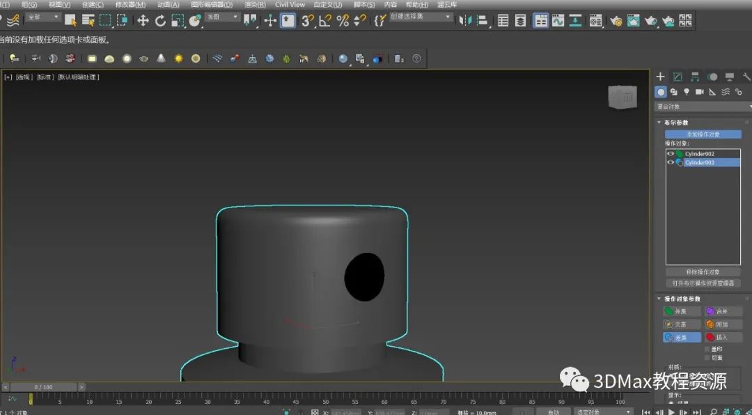Viewport: 752px width, 415px height.
Task: Open Render Setup teapot icon
Action: click(616, 21)
